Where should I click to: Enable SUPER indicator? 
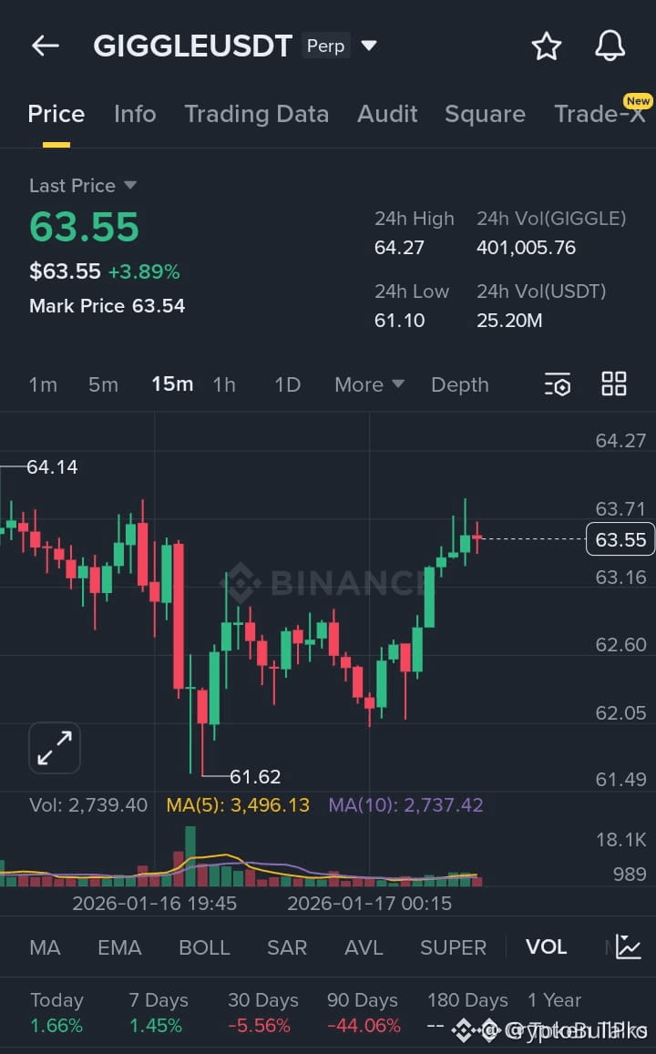(453, 947)
